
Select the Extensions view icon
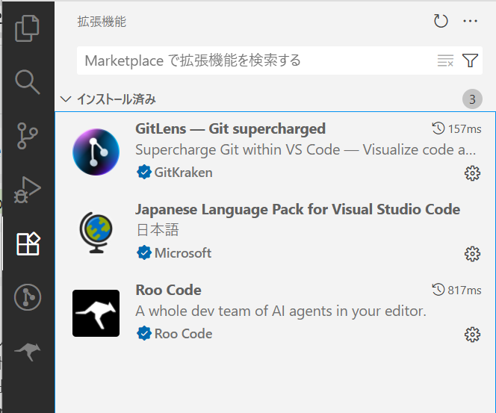point(28,243)
